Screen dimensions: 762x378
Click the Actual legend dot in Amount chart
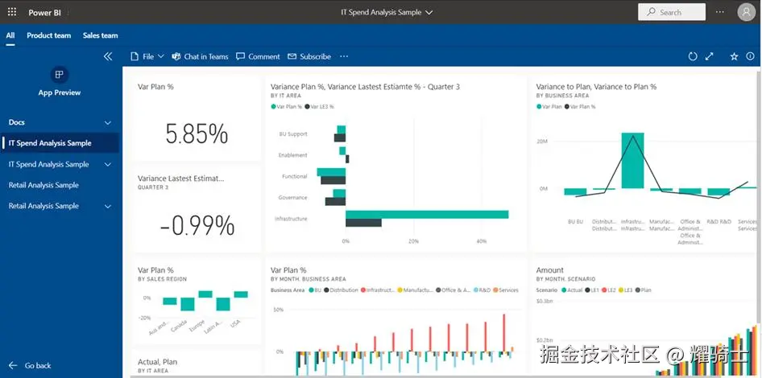(564, 290)
